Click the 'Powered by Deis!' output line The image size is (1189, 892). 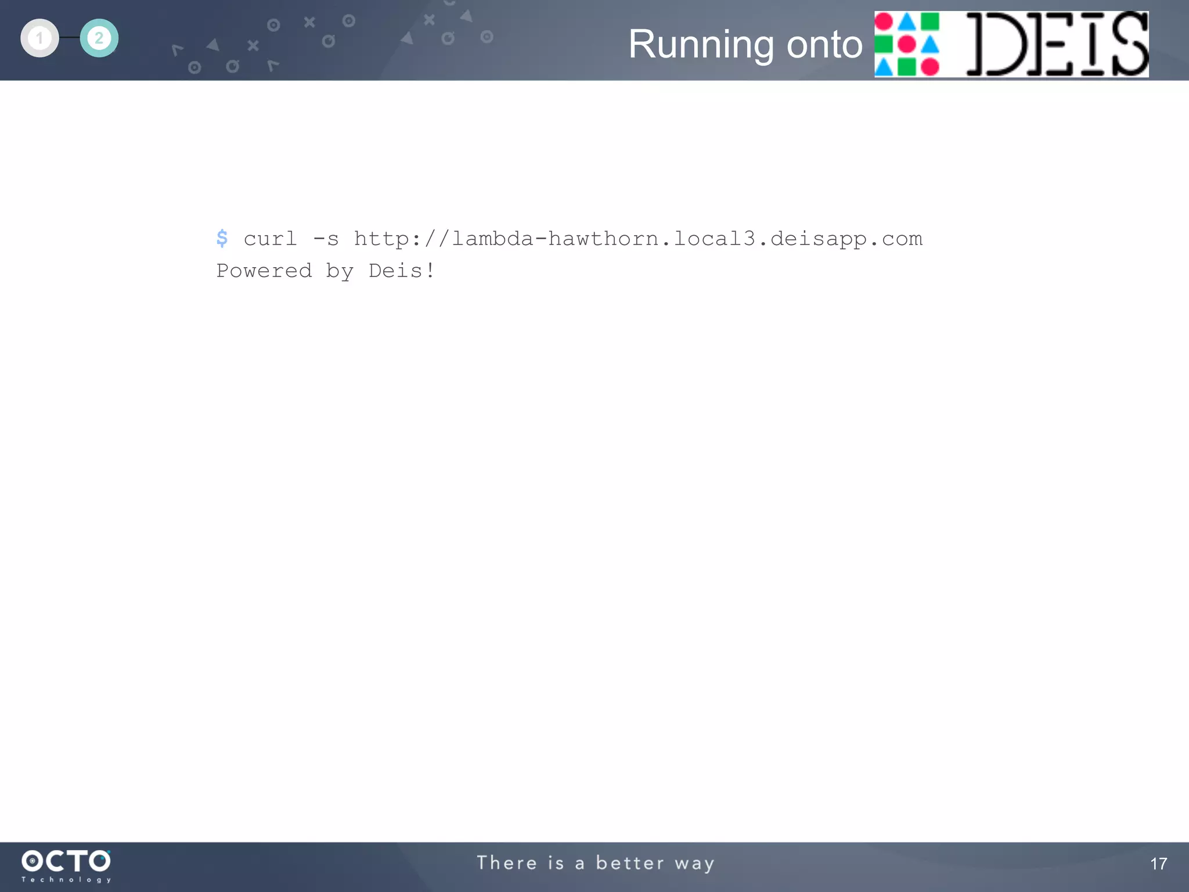point(325,271)
